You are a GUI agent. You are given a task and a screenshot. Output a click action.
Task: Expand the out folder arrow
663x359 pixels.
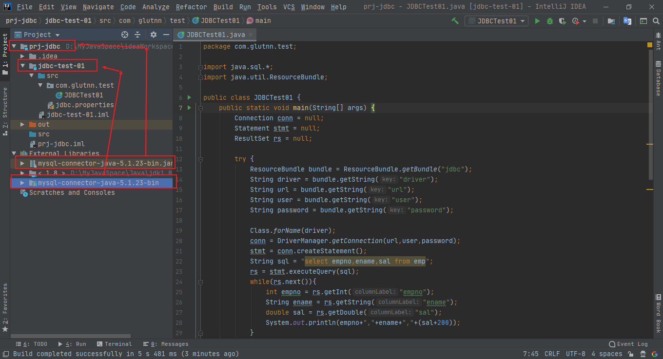22,124
